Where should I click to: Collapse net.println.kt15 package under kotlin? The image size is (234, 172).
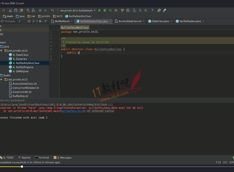pyautogui.click(x=1, y=79)
